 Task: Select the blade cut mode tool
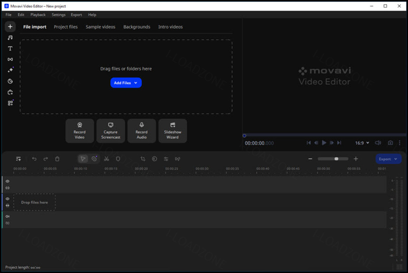pos(94,159)
